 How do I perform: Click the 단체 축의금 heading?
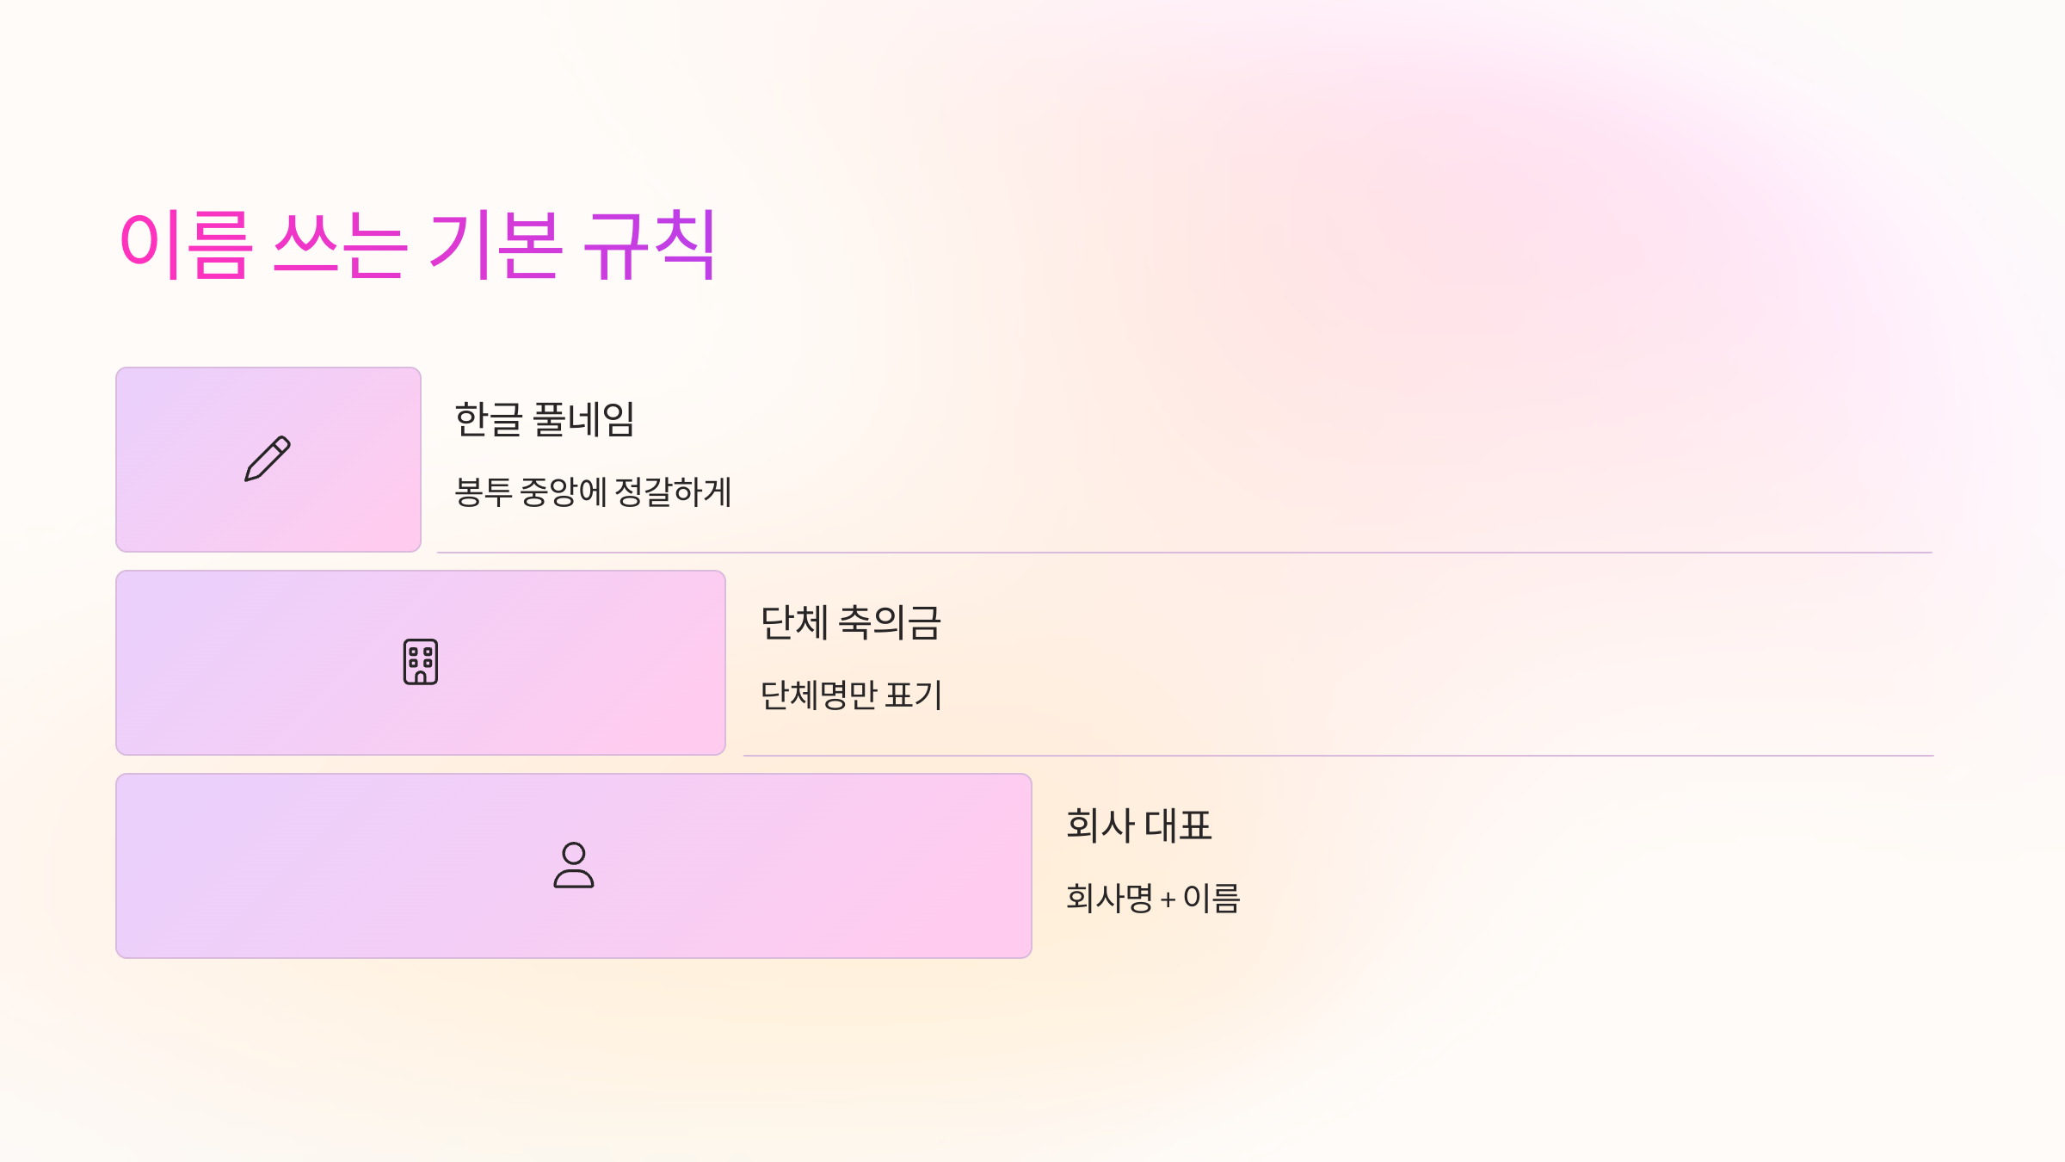851,623
